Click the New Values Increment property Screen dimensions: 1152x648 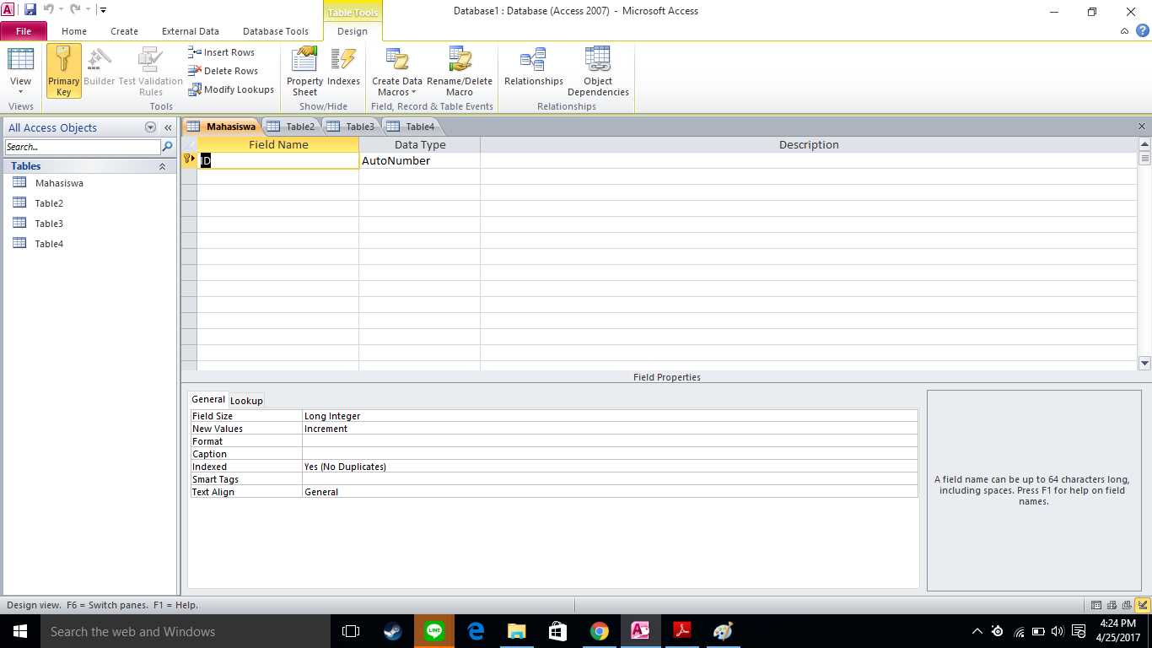coord(610,429)
